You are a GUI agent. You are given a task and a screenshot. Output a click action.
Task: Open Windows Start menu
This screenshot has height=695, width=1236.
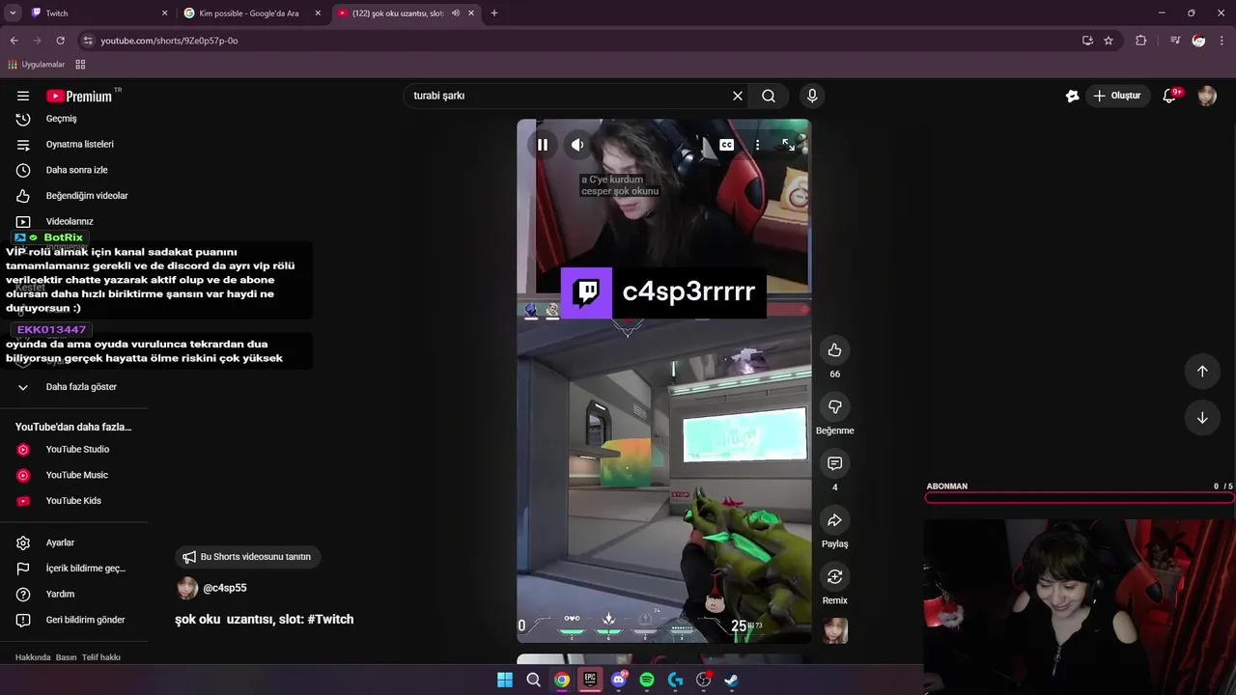[505, 680]
